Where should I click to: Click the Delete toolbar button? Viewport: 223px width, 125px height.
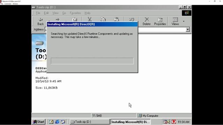[147, 21]
